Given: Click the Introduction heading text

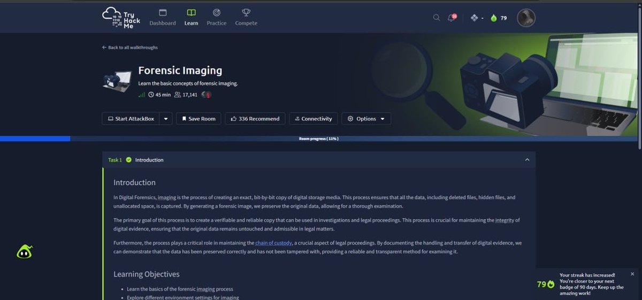Looking at the screenshot, I should coord(134,182).
